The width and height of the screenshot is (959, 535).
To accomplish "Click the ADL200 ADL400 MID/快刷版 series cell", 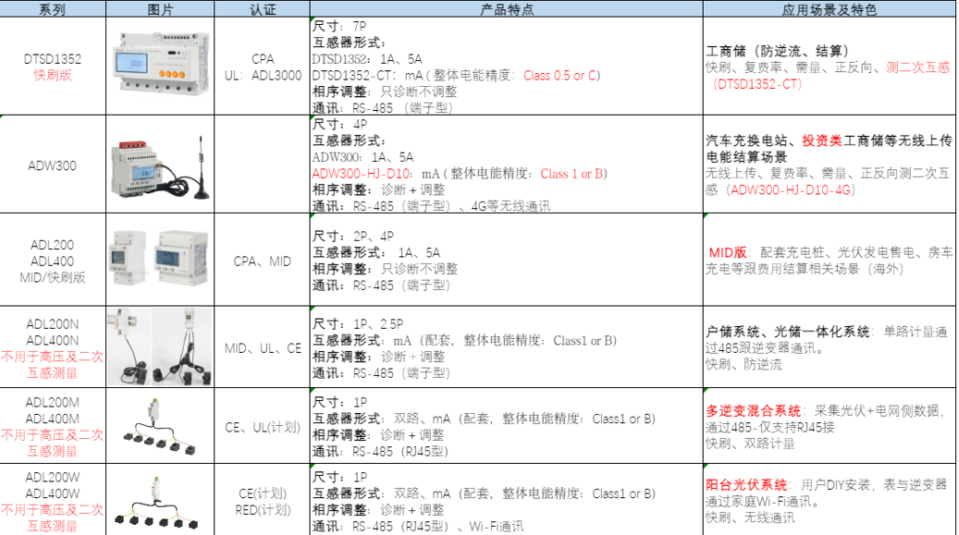I will [52, 261].
